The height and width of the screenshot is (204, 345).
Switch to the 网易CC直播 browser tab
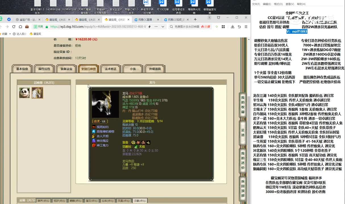click(x=146, y=20)
